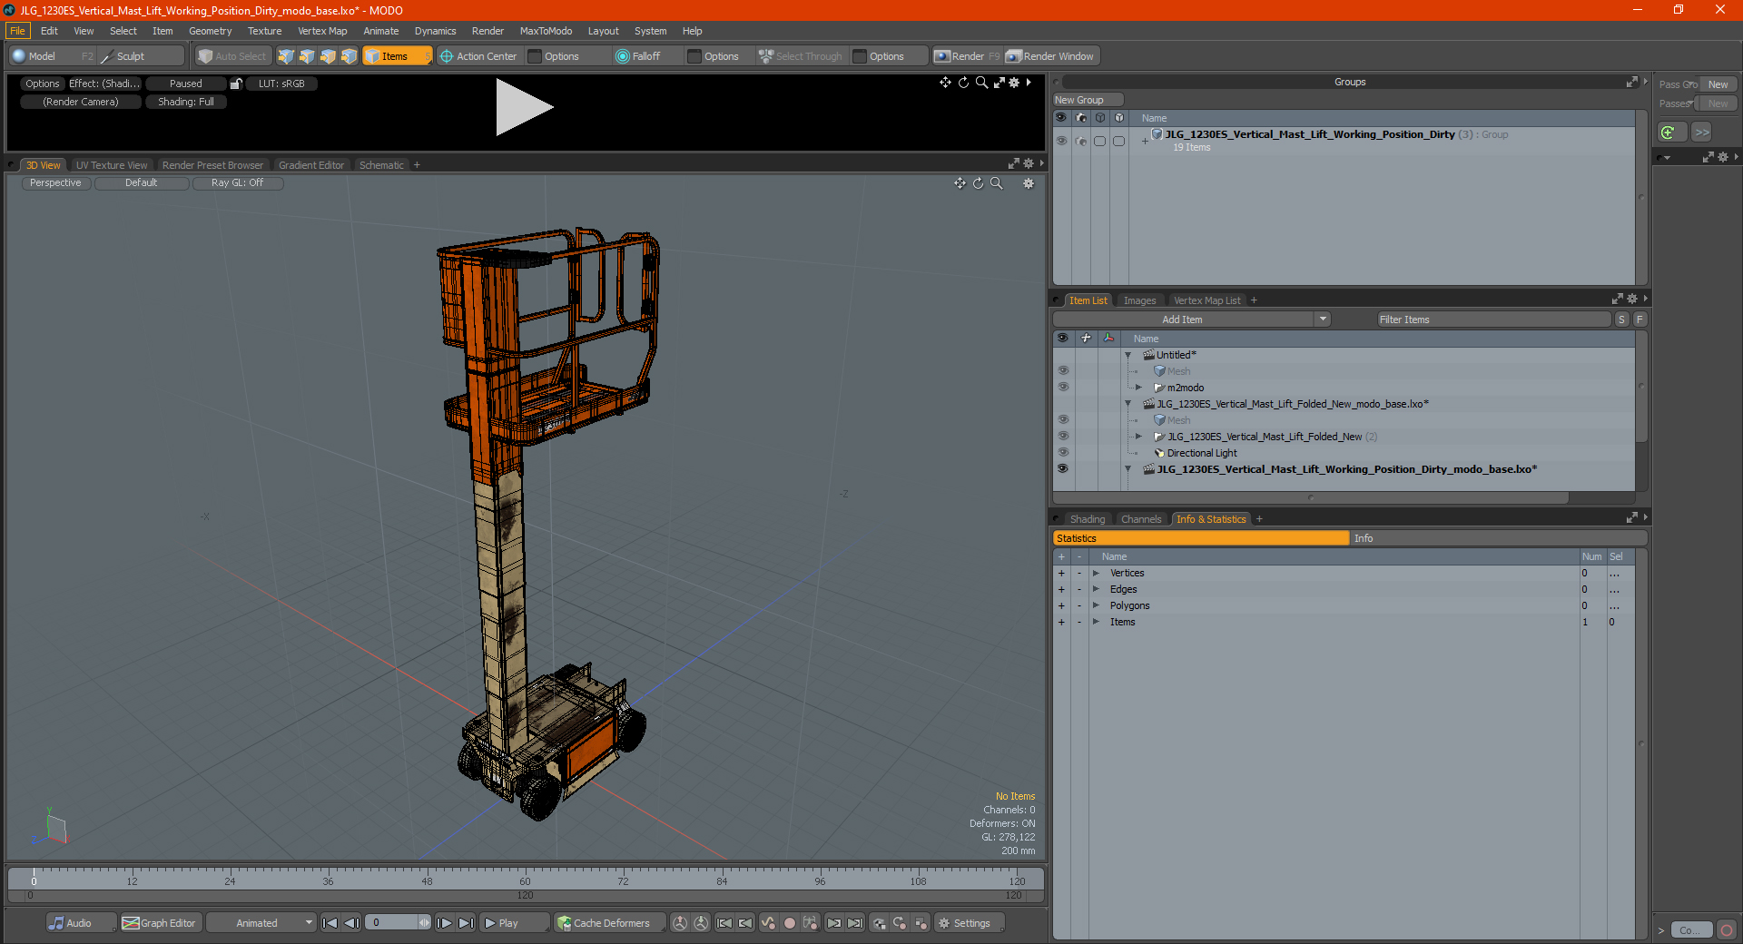
Task: Open the Geometry menu
Action: (x=210, y=31)
